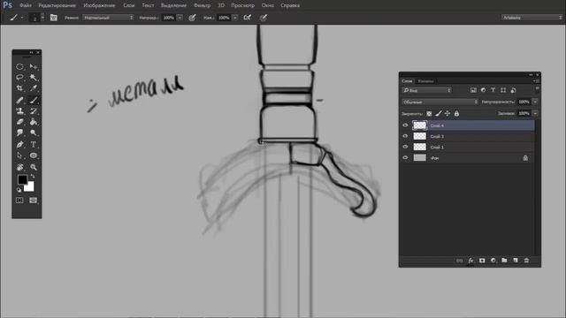Toggle lock all for layer
Viewport: 566px width, 318px height.
click(456, 114)
